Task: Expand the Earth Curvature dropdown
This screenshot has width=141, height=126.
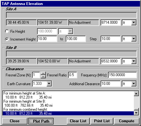Action: [x=49, y=84]
